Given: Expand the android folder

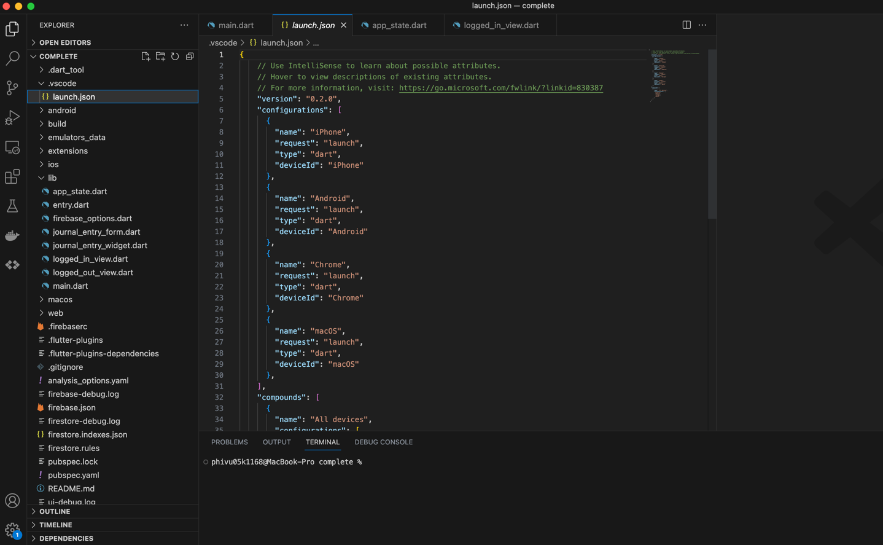Looking at the screenshot, I should point(61,111).
